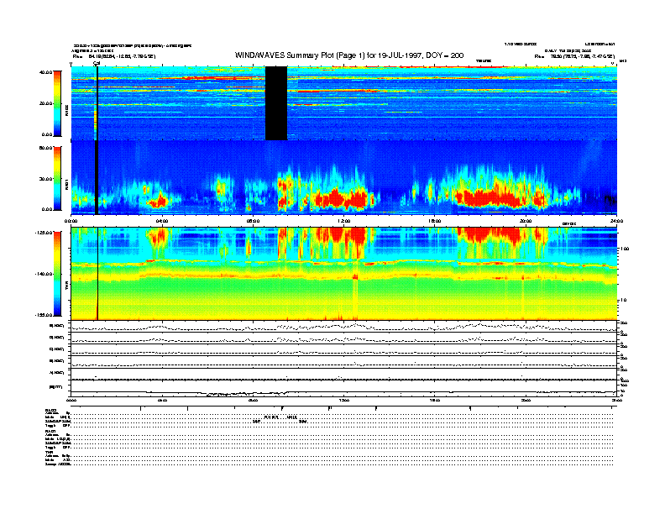Click the red burst near 12:00 in RAD1 panel
665x514 pixels.
click(344, 198)
